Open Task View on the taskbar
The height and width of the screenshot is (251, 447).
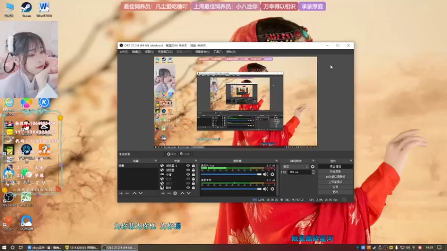tap(21, 248)
